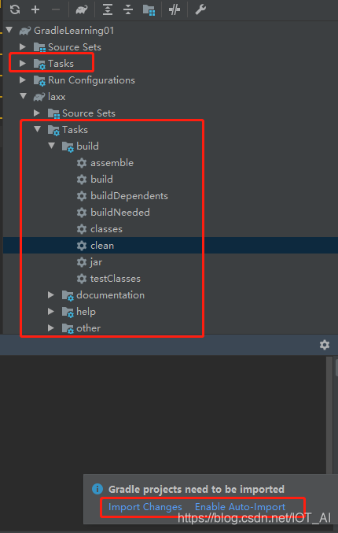Select the jar task

tap(96, 262)
